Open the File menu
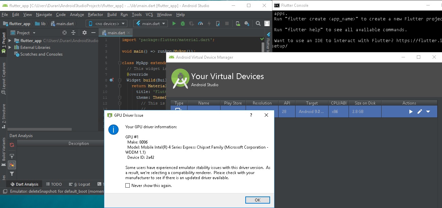442x208 pixels. [5, 15]
